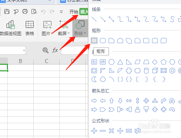Open 形状 shapes dropdown
Viewport: 181px width, 138px height.
tap(80, 28)
